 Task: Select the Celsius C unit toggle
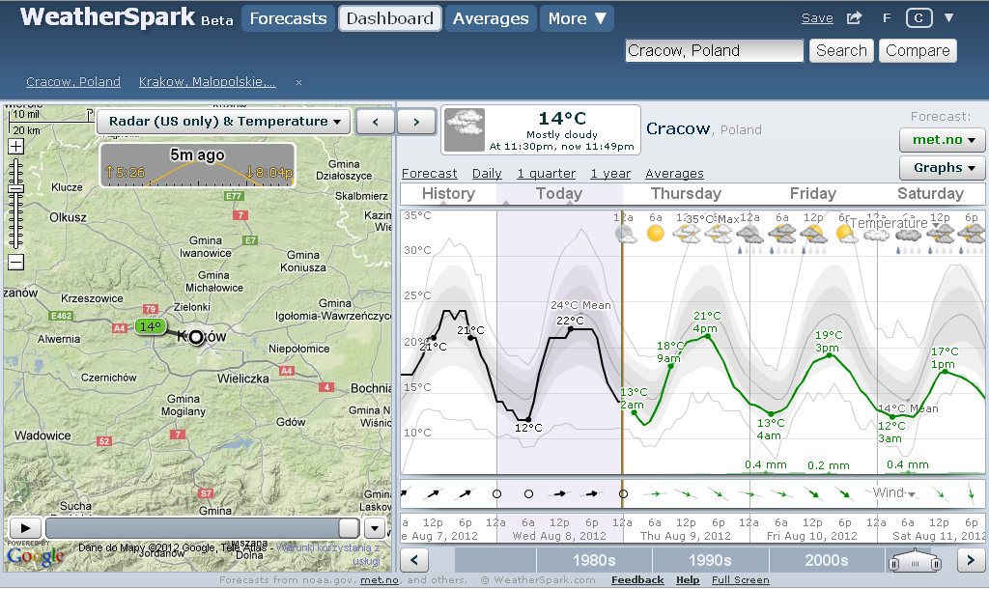point(918,18)
